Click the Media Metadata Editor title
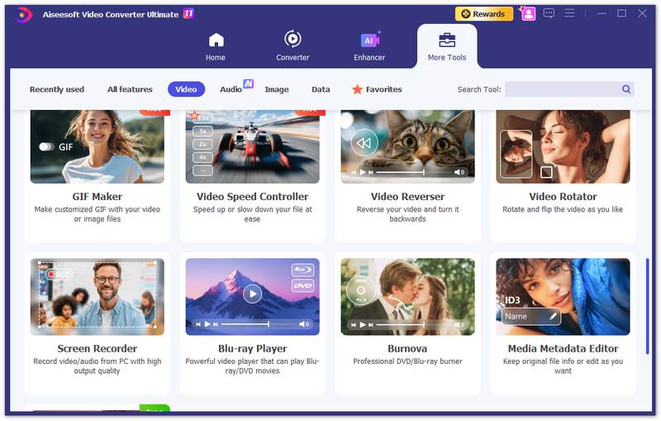This screenshot has height=421, width=661. (563, 348)
